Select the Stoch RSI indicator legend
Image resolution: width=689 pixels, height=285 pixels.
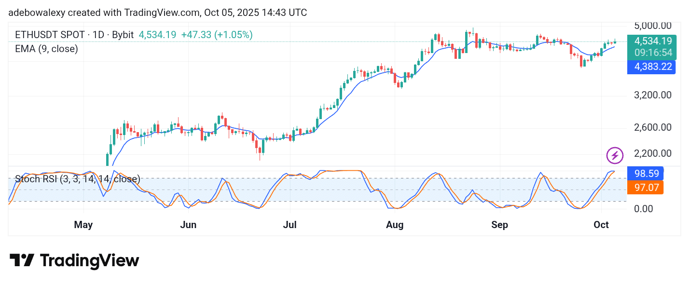click(77, 179)
